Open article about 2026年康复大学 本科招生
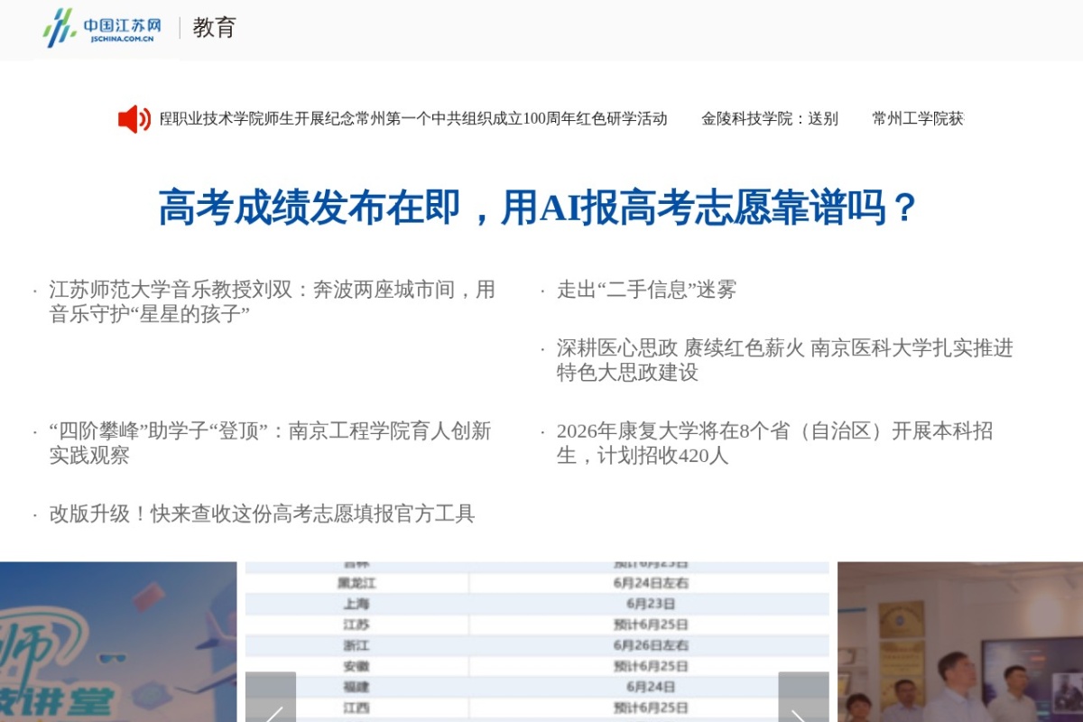Screen dimensions: 1083x722 [x=774, y=443]
